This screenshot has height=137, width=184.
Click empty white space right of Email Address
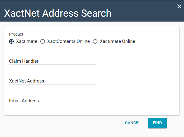point(137,101)
